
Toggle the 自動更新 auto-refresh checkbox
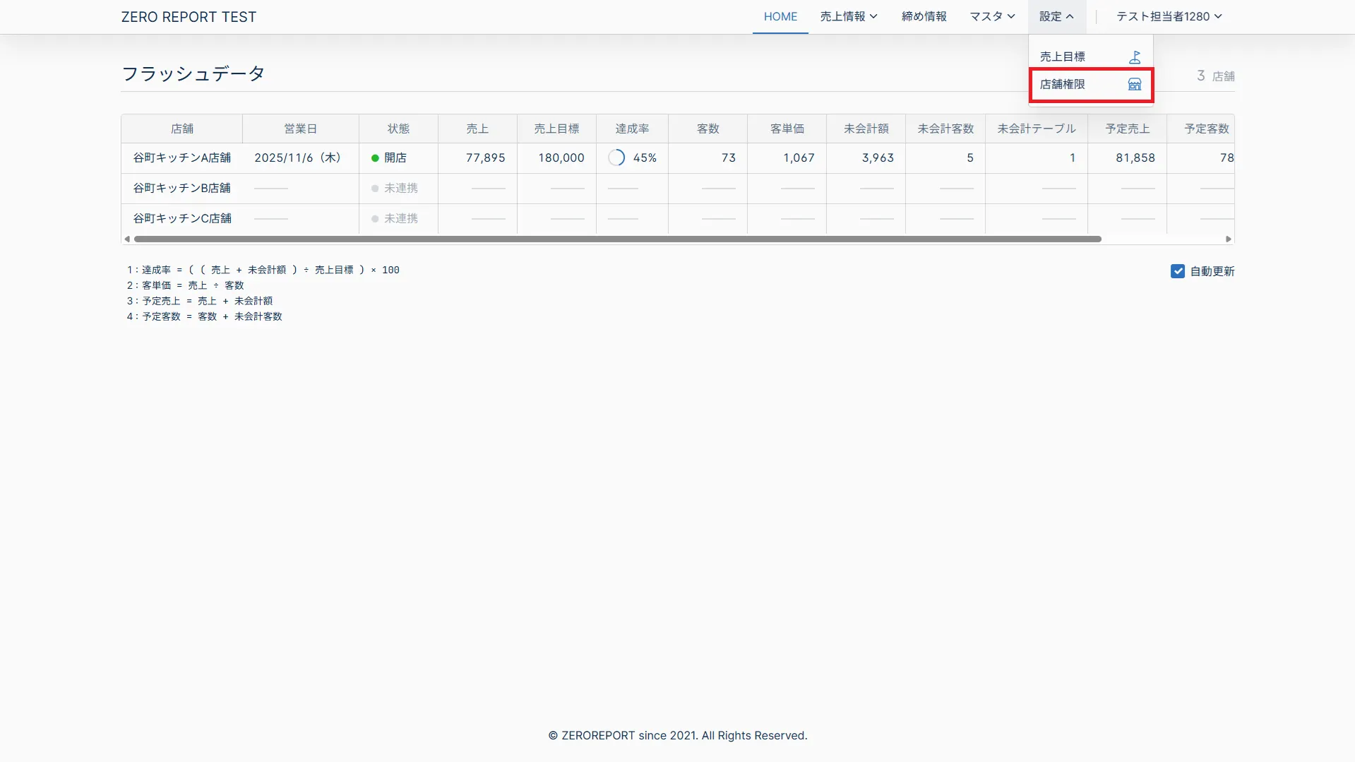(1177, 271)
